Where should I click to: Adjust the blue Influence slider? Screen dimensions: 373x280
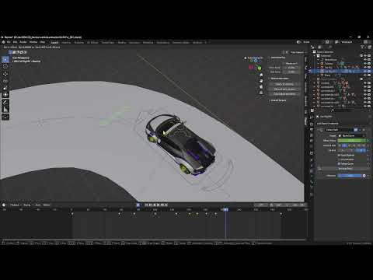(x=350, y=176)
